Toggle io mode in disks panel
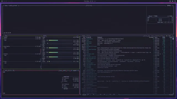 coord(77,36)
